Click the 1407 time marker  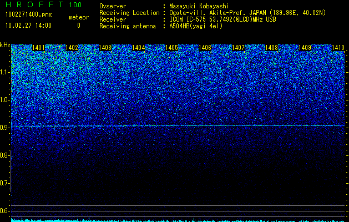point(238,48)
